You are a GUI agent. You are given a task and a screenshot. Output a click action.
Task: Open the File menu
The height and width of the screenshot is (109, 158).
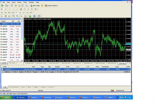point(4,2)
